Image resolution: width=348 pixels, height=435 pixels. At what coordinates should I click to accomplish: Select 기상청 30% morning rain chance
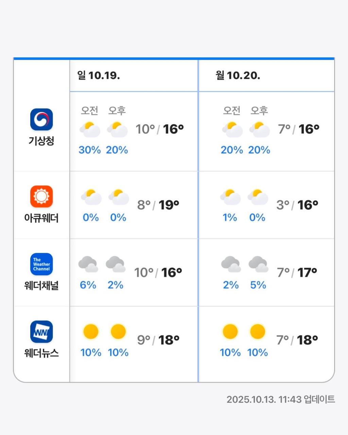(90, 150)
